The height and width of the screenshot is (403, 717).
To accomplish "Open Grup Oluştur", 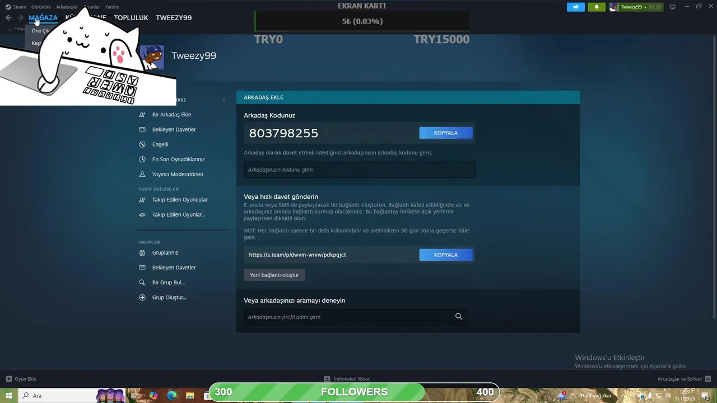I will [x=169, y=298].
